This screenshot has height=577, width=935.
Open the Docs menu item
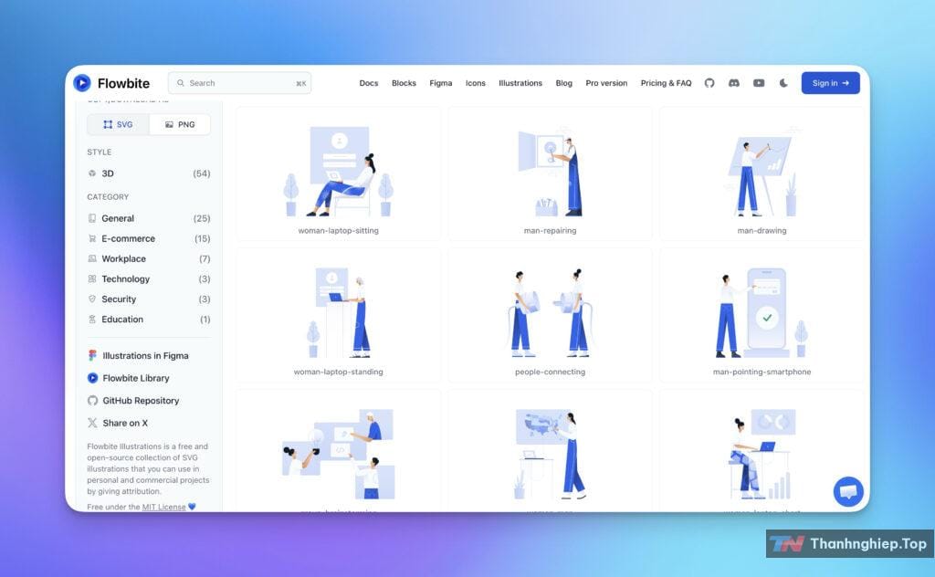(369, 83)
